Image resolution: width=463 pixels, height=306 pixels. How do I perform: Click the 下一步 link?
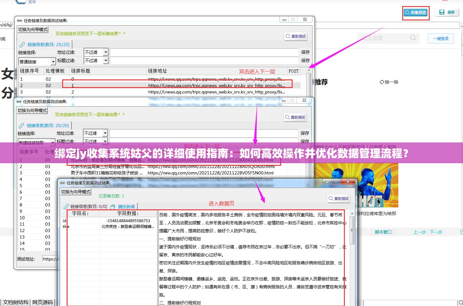coord(436,232)
